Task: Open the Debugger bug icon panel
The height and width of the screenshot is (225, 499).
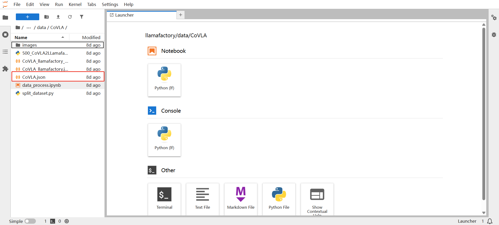Action: pyautogui.click(x=494, y=35)
